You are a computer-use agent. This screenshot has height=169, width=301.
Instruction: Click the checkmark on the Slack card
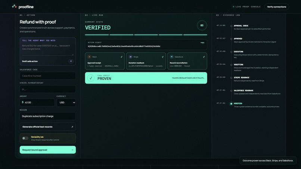pos(121,57)
